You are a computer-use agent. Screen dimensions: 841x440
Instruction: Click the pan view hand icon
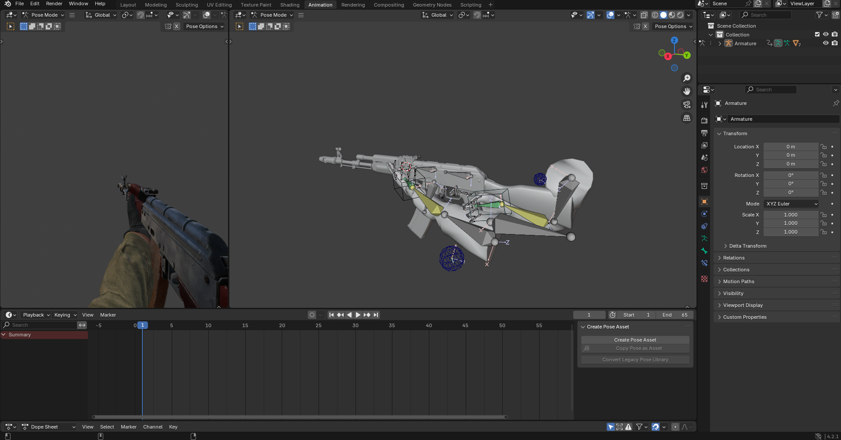[686, 91]
